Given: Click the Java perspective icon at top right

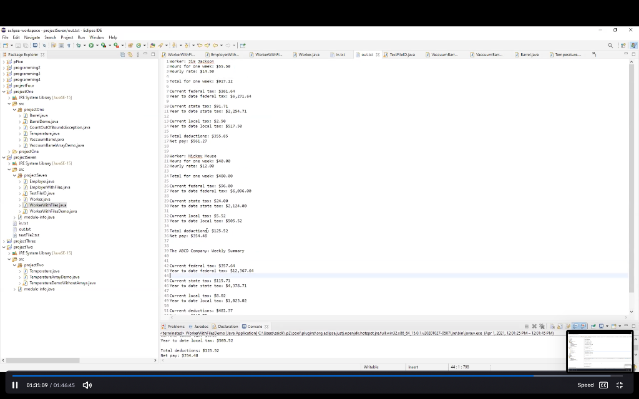Looking at the screenshot, I should pos(633,46).
